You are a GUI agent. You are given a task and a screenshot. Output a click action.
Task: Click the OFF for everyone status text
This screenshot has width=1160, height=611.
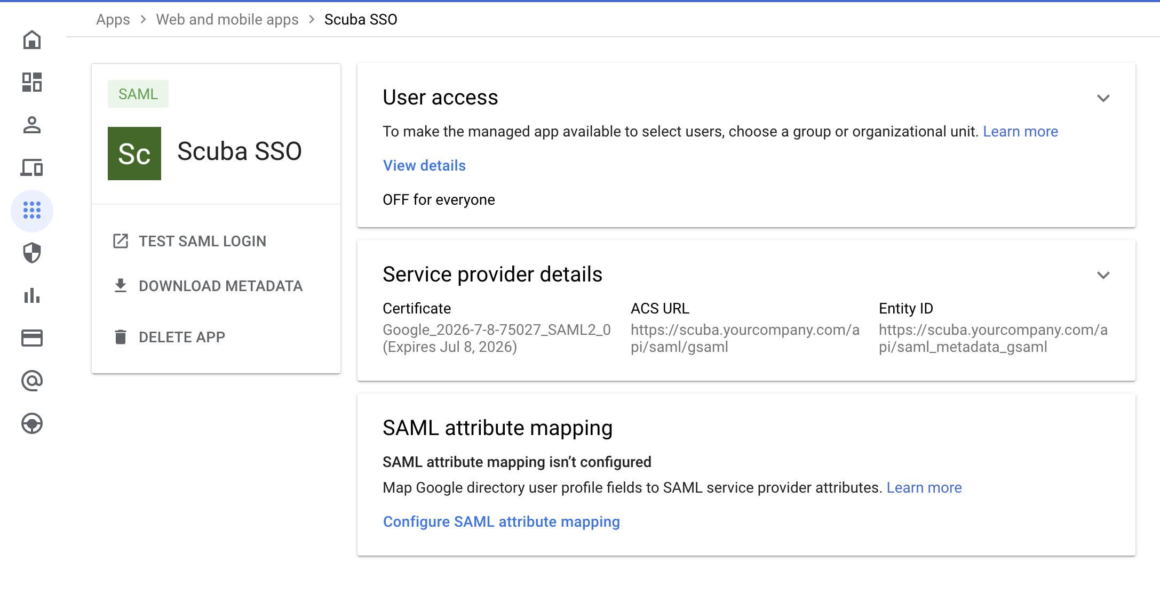pos(439,199)
